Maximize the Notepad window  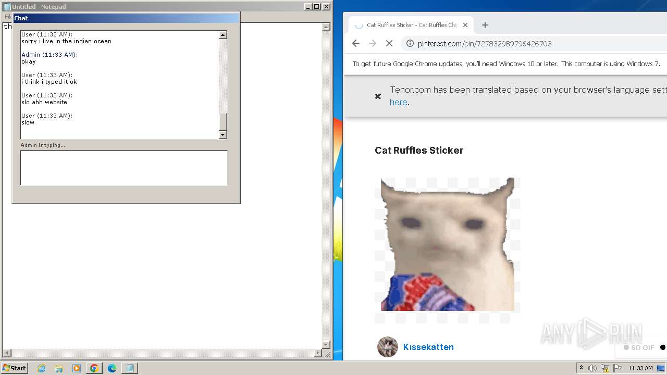[x=317, y=7]
